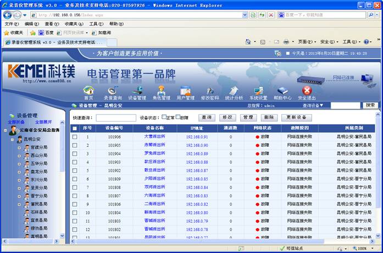Click the add-to-favorites star icon
The height and width of the screenshot is (253, 383).
coord(33,33)
